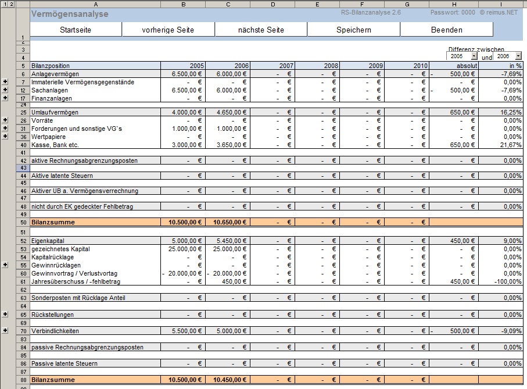Viewport: 527px width, 389px height.
Task: Expand the Wertpapiere outline group
Action: pos(5,136)
